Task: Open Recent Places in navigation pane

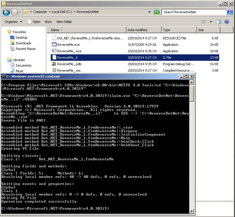Action: [26, 49]
